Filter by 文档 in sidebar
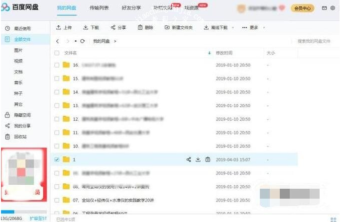343x222 pixels. tap(18, 72)
